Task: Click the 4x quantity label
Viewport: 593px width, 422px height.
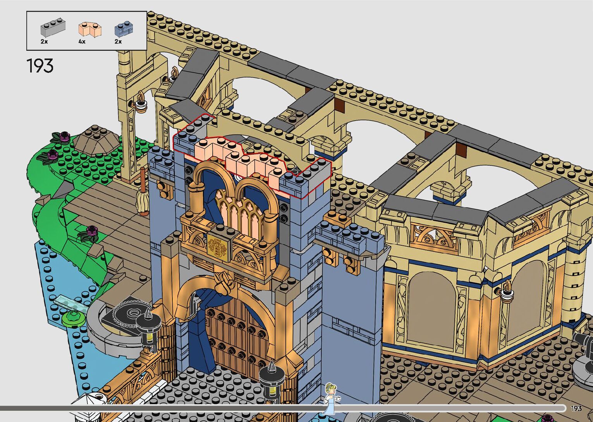Action: (x=82, y=42)
